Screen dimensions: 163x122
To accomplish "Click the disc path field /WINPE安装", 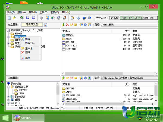I will coord(129,25).
